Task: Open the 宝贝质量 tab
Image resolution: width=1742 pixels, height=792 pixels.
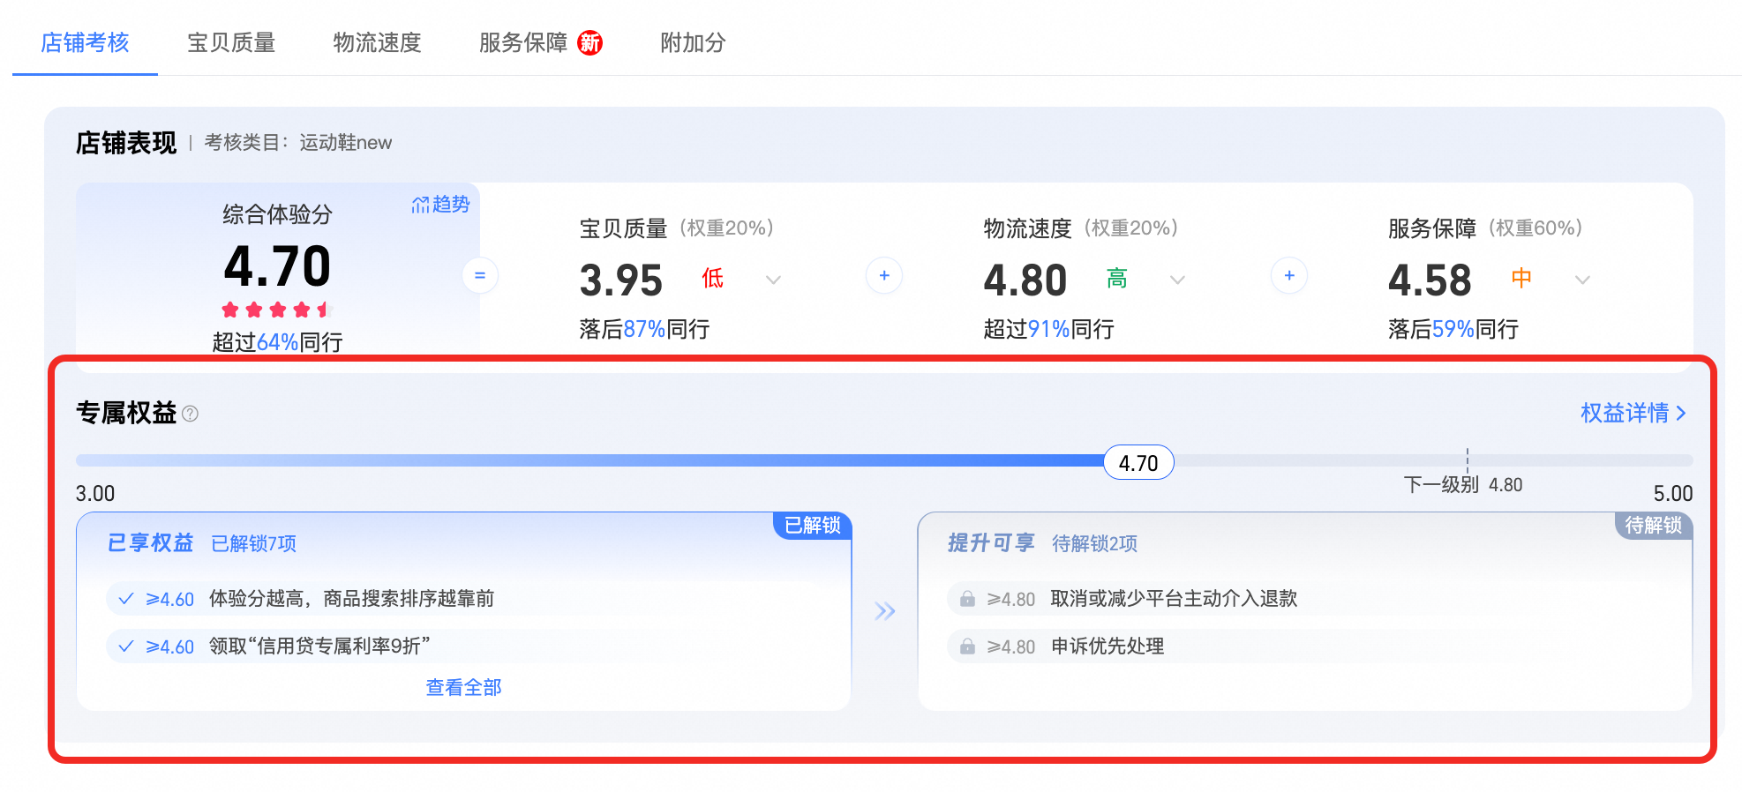Action: pos(231,42)
